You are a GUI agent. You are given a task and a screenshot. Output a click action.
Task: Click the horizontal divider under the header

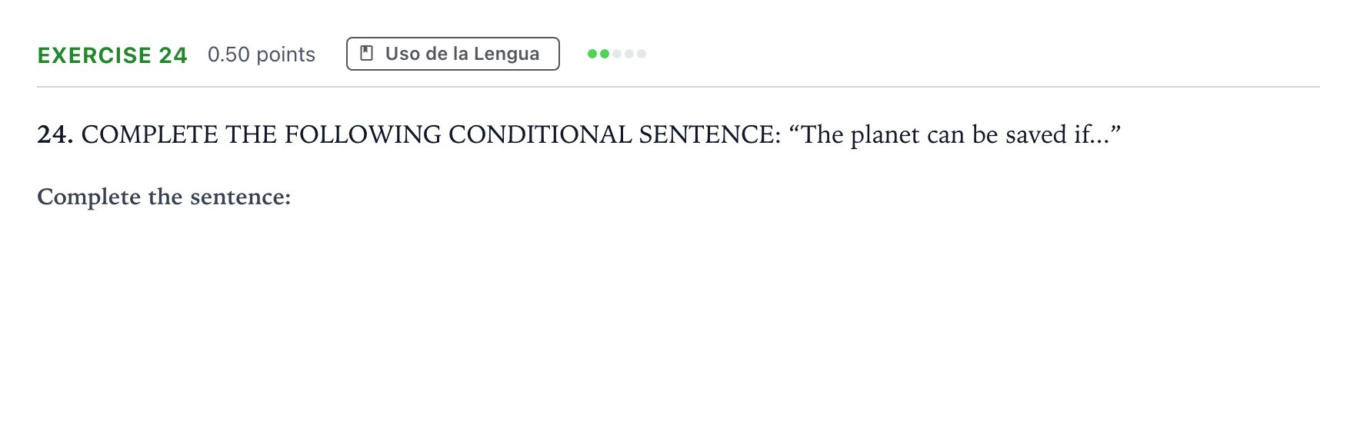pyautogui.click(x=678, y=87)
